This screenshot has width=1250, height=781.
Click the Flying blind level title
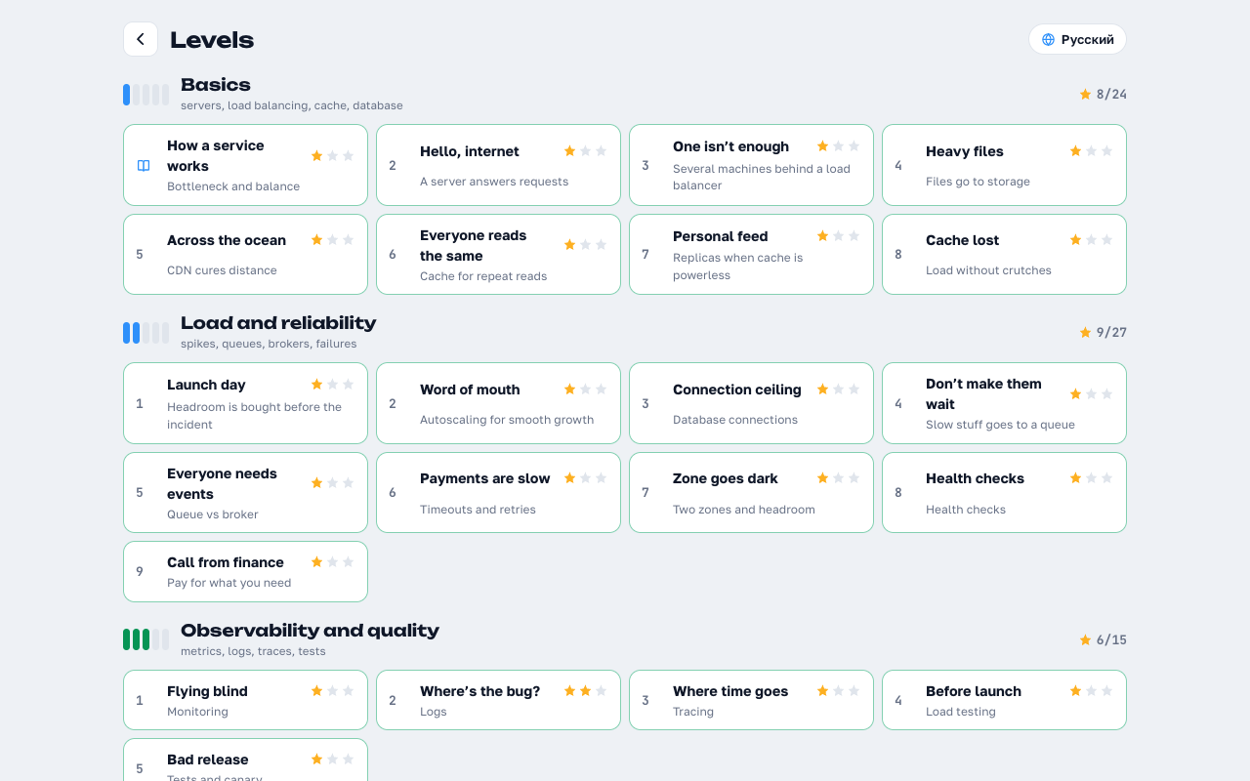coord(207,691)
